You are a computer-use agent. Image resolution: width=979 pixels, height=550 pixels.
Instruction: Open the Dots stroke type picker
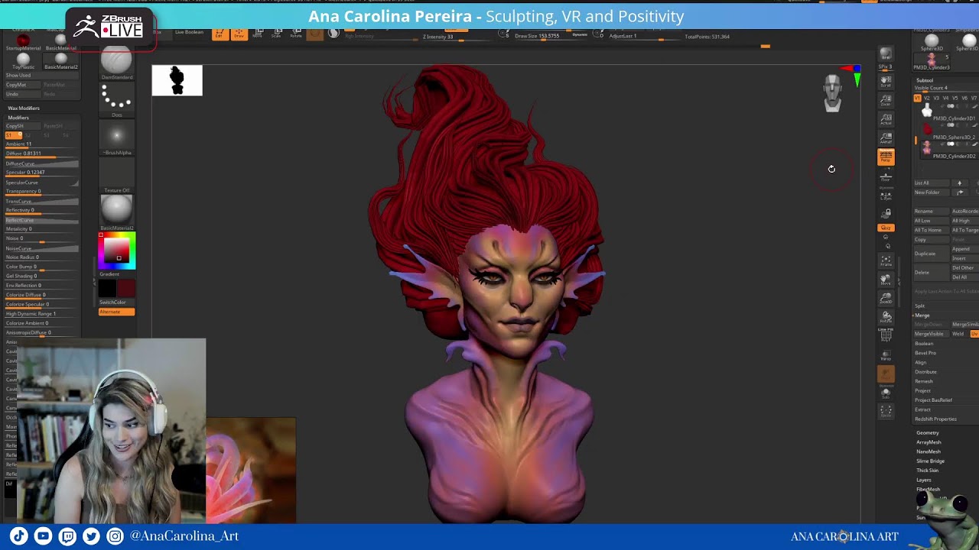116,100
